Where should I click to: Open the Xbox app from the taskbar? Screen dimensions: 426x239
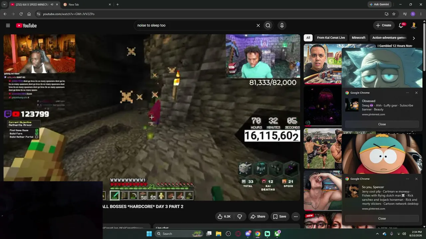click(x=277, y=234)
